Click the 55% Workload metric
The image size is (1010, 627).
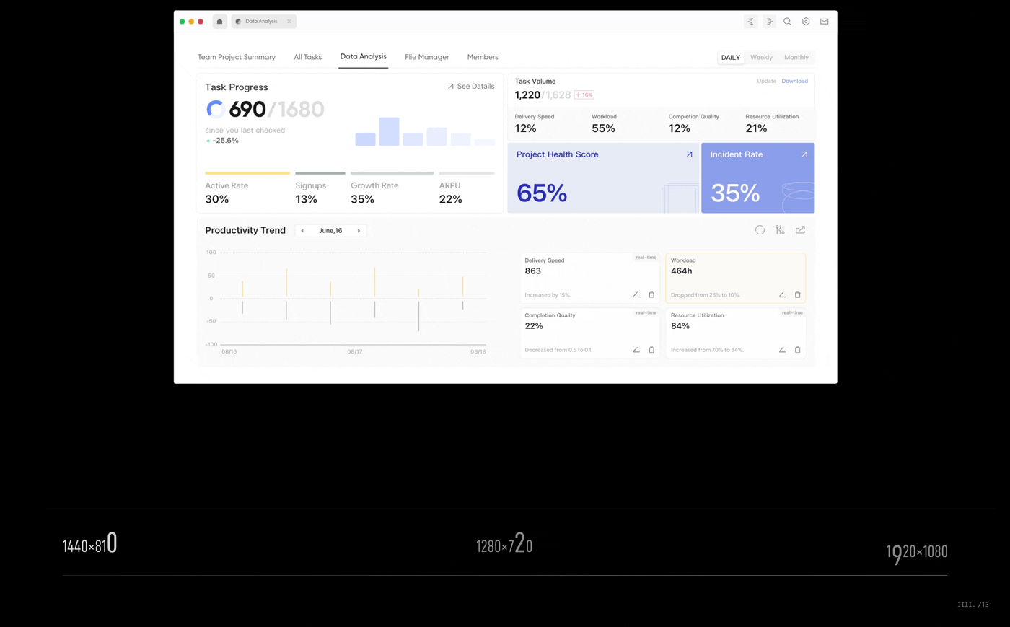603,128
